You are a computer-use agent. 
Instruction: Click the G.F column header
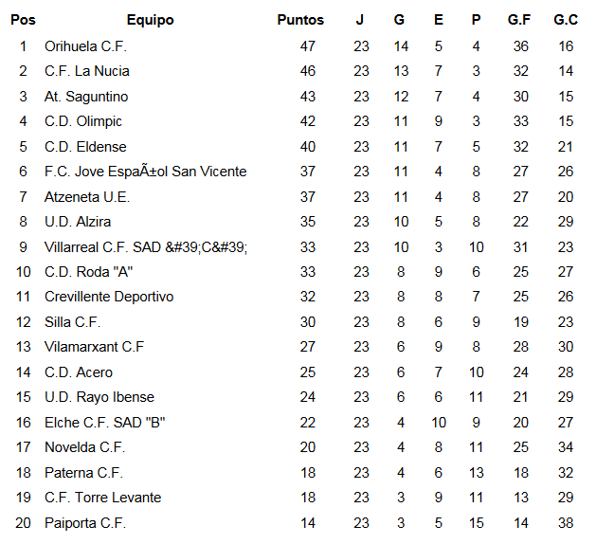click(519, 20)
